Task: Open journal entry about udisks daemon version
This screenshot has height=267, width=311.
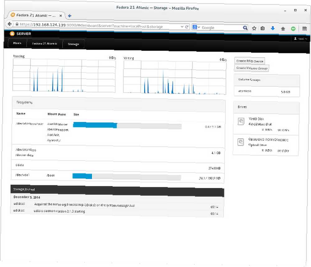Action: [117, 212]
